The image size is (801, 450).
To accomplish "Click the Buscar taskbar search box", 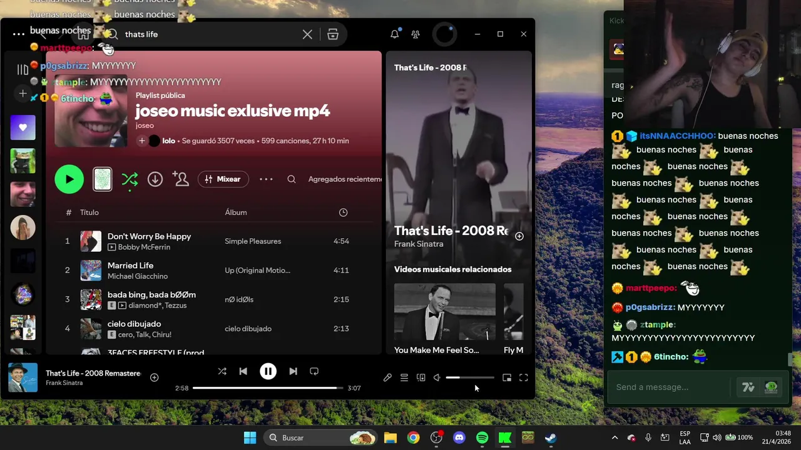I will pos(321,437).
